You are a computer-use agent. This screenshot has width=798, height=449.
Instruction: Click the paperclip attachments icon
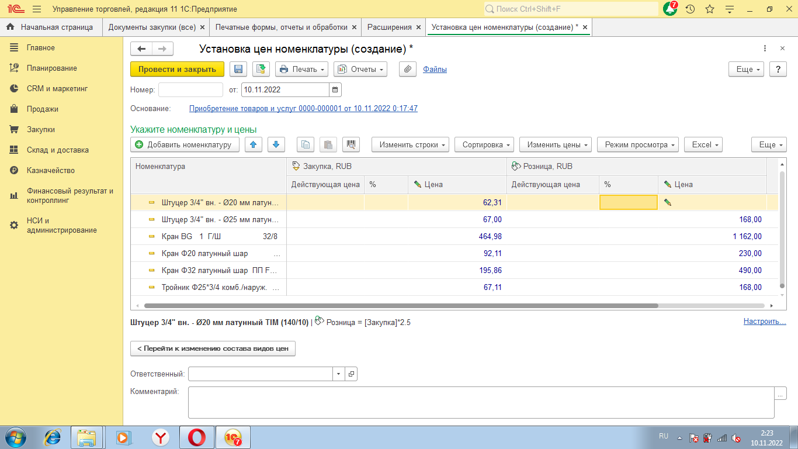(x=408, y=69)
